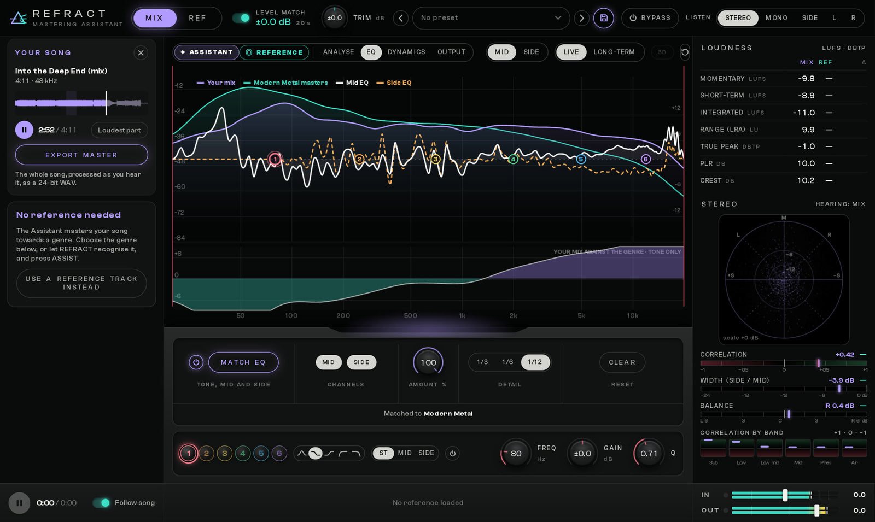Toggle the Follow song switch

pyautogui.click(x=101, y=503)
